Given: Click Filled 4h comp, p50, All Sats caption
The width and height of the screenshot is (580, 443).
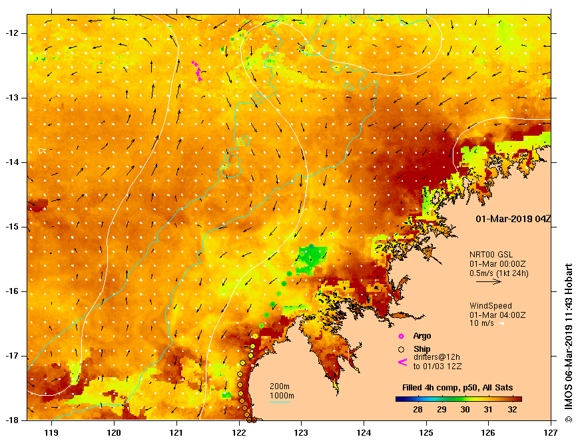Looking at the screenshot, I should (457, 388).
